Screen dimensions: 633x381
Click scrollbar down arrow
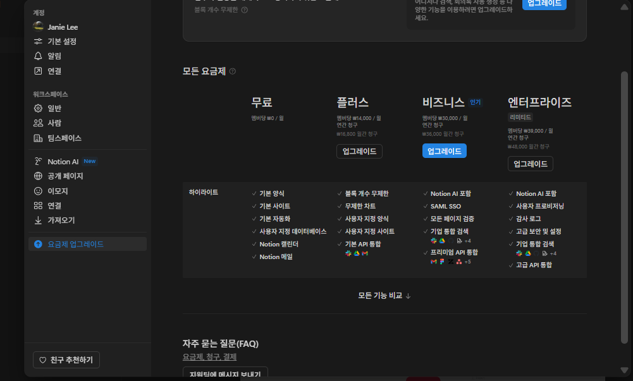(624, 370)
